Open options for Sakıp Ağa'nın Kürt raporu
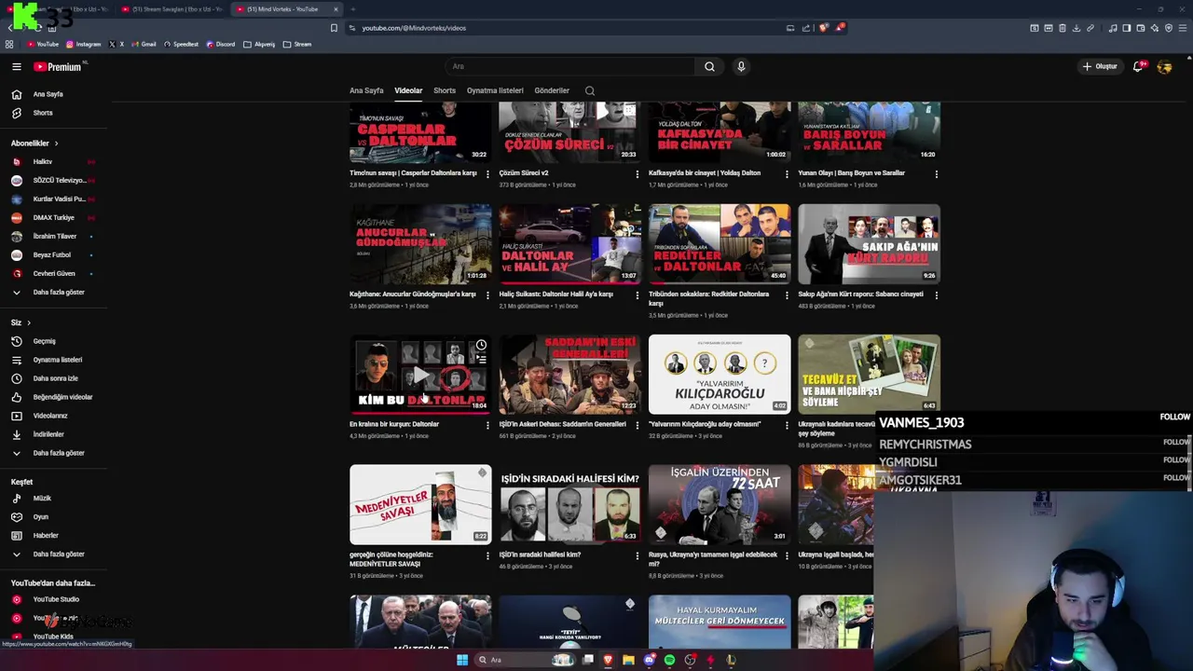The width and height of the screenshot is (1193, 671). [x=936, y=294]
